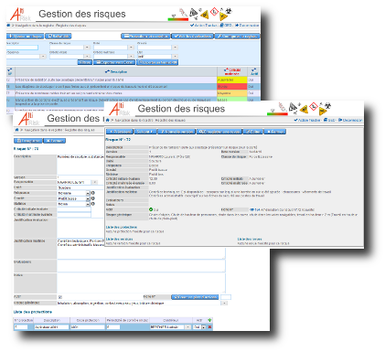This screenshot has width=385, height=352.
Task: Click the Enregistrer une revue button
Action: tap(219, 132)
